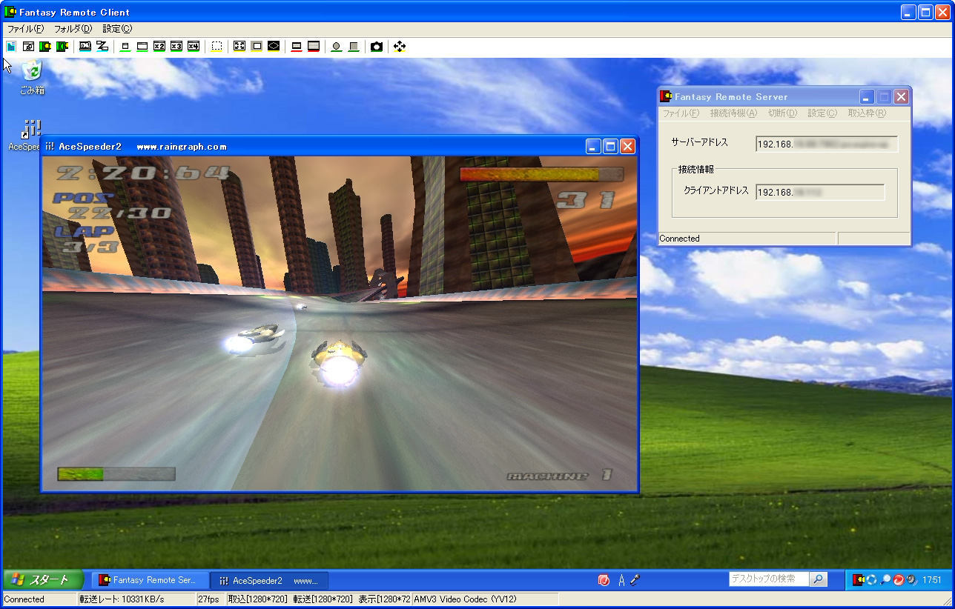Open the 接続待機(A) menu in Remote Server
Image resolution: width=955 pixels, height=609 pixels.
pyautogui.click(x=734, y=113)
